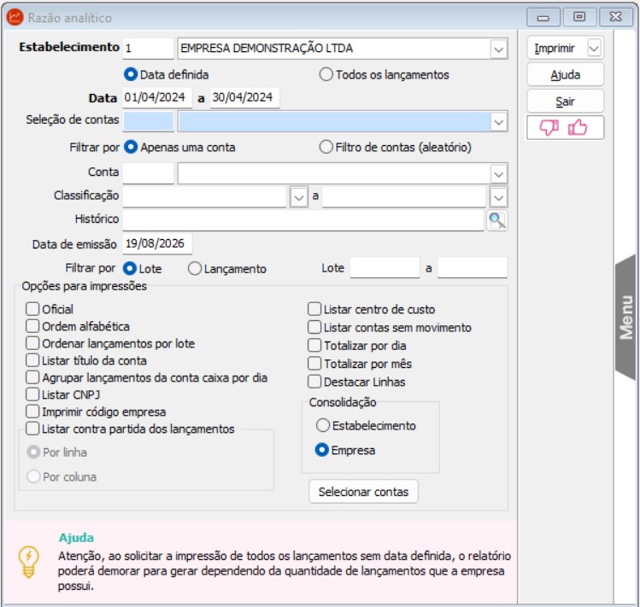This screenshot has width=640, height=607.
Task: Click the thumbs down feedback icon
Action: click(x=549, y=128)
